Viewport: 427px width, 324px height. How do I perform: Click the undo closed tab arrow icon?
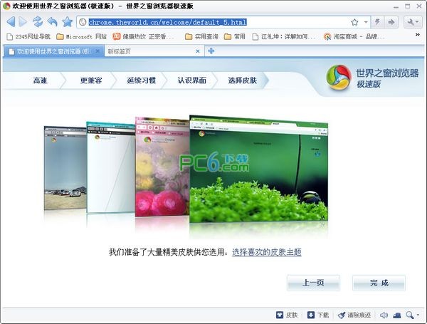tap(52, 22)
